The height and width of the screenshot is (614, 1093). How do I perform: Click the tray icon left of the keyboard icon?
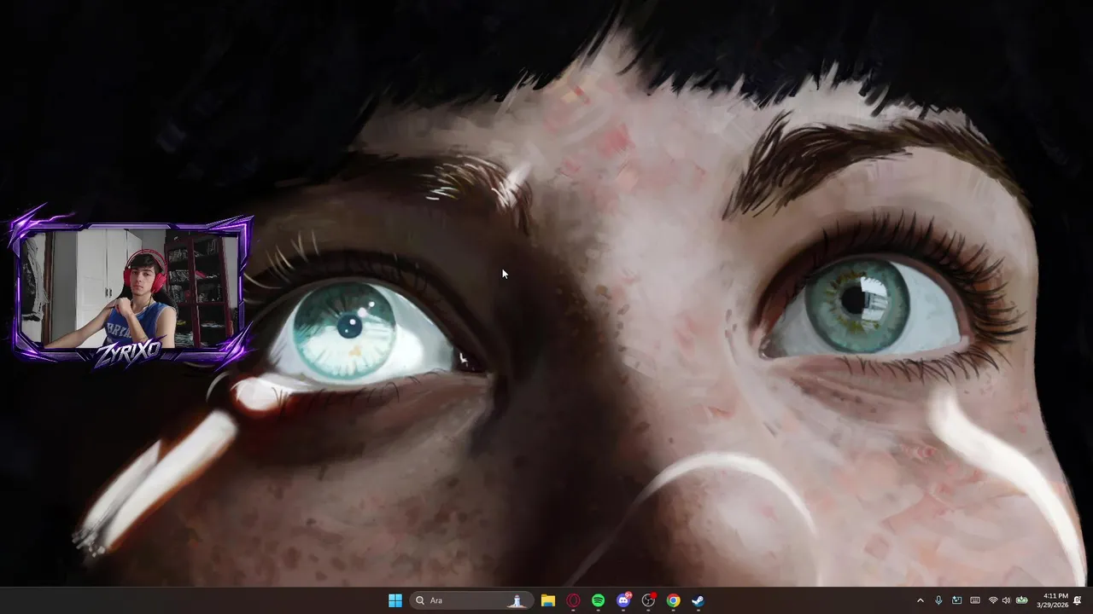coord(956,600)
